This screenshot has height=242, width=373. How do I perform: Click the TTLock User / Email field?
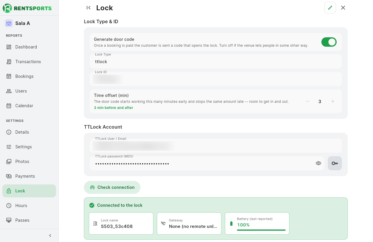[216, 146]
